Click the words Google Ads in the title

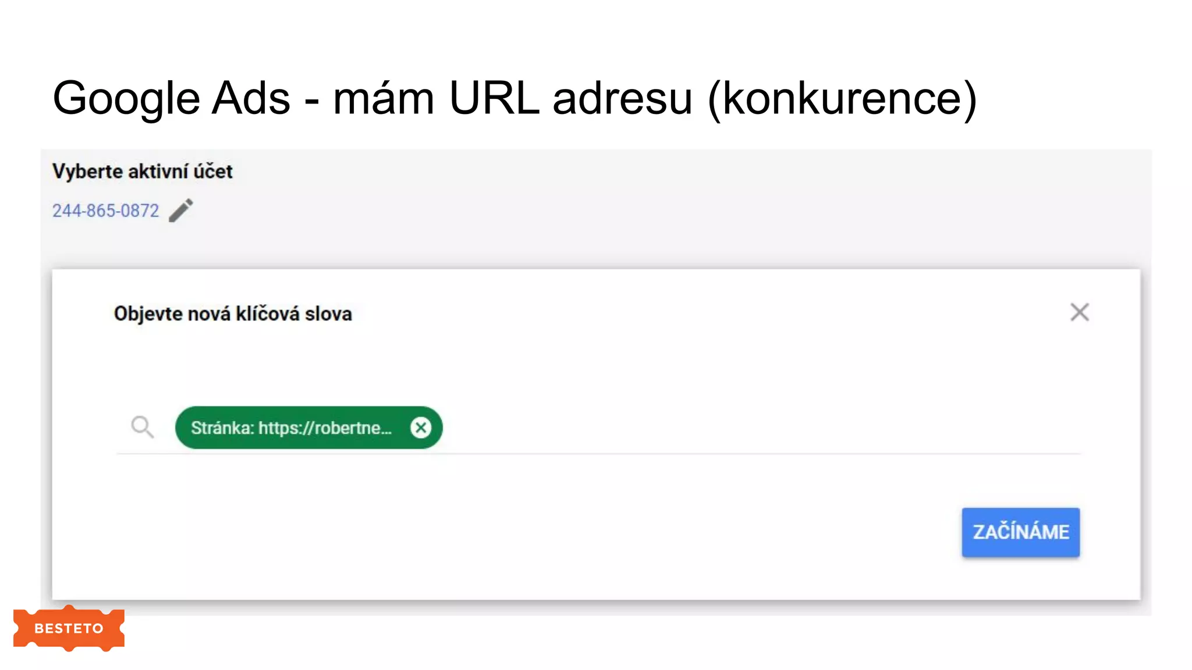point(171,98)
